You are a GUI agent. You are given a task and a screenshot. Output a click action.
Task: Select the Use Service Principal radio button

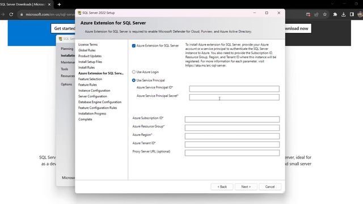click(x=134, y=80)
